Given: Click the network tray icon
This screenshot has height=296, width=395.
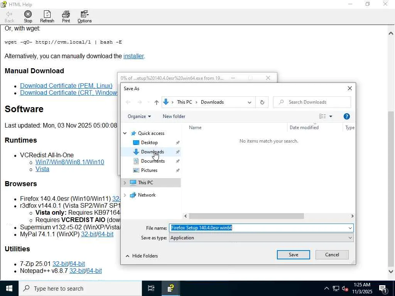Looking at the screenshot, I should [x=336, y=288].
